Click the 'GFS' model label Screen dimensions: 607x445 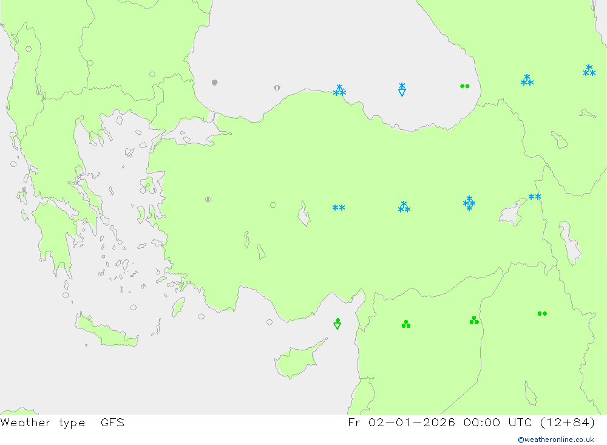tap(113, 422)
